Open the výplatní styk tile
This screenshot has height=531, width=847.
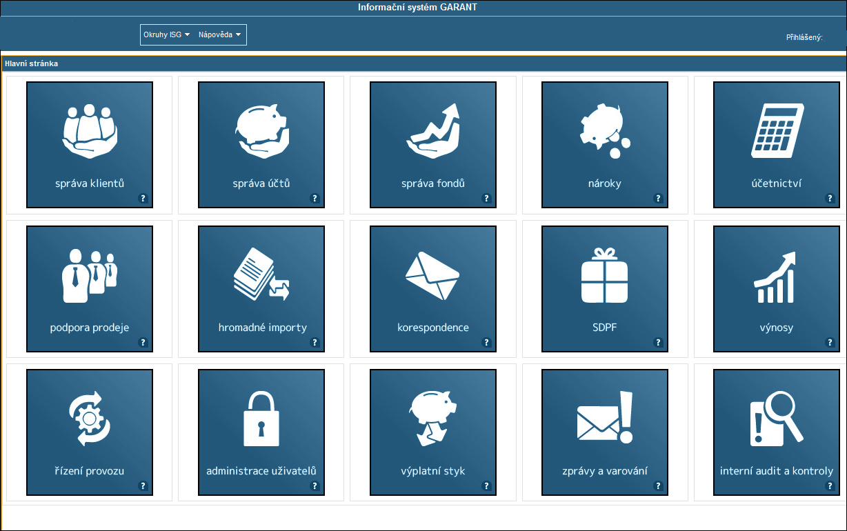point(432,432)
